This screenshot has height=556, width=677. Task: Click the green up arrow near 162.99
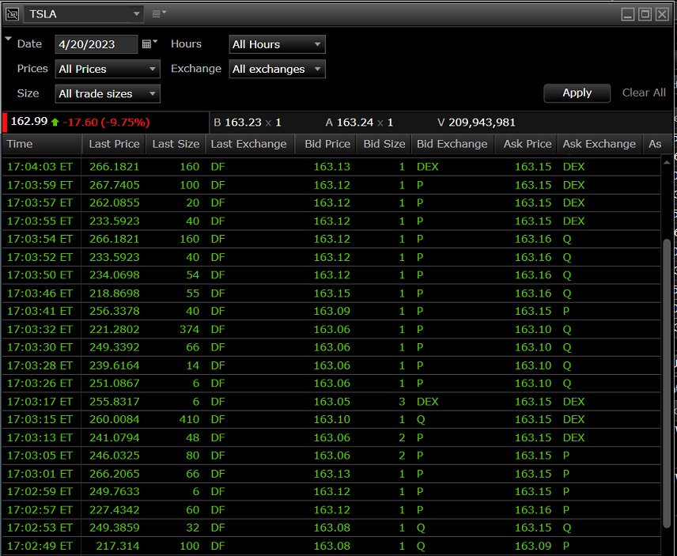tap(55, 122)
